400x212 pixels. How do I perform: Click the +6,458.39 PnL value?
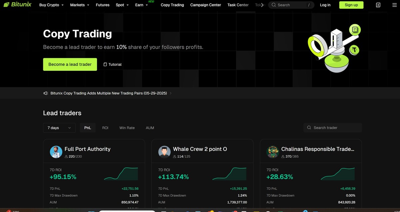pyautogui.click(x=348, y=189)
